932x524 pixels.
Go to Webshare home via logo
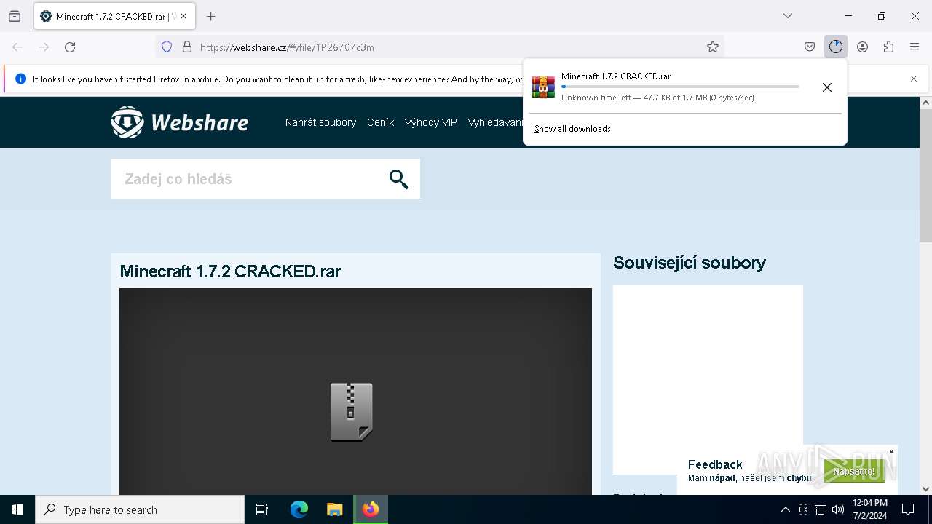pos(179,122)
